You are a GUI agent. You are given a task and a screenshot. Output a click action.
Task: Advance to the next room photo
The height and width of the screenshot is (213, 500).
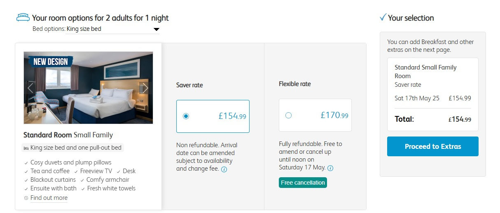pyautogui.click(x=145, y=88)
